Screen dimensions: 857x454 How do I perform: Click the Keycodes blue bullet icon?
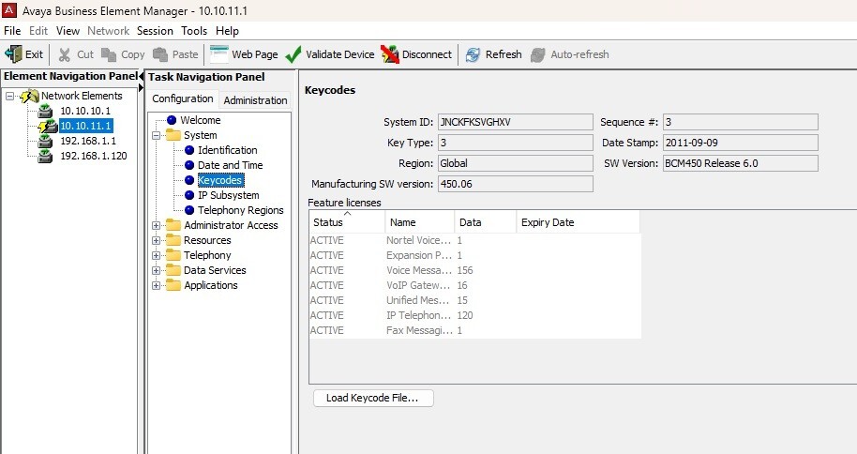tap(189, 180)
